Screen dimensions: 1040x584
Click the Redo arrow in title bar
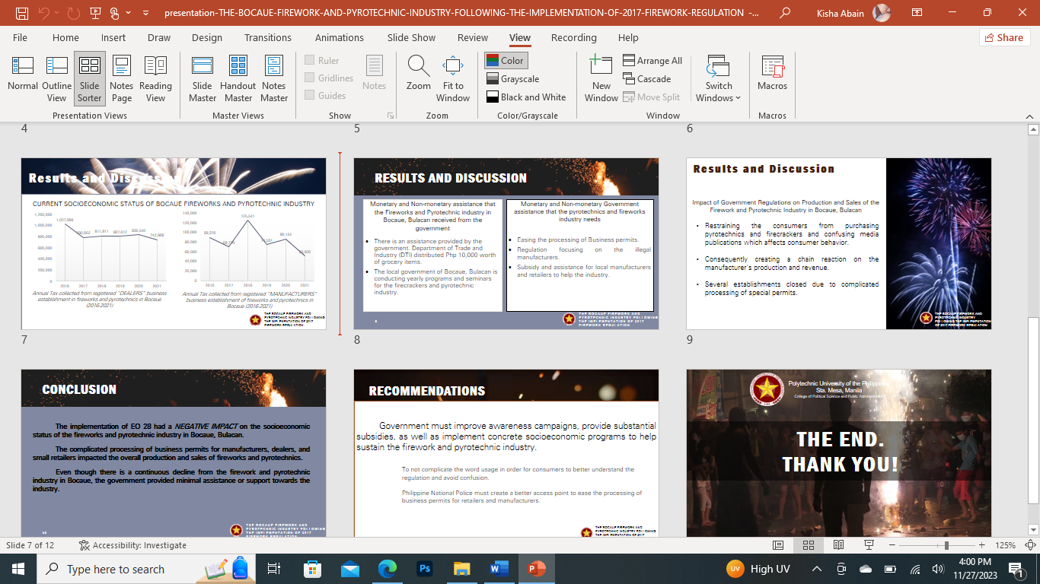coord(74,13)
